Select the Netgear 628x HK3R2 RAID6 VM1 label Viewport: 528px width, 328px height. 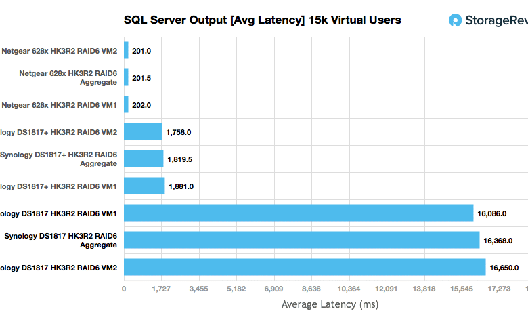click(59, 105)
